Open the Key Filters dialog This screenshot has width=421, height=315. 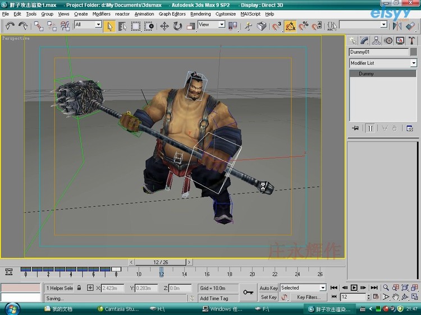(309, 297)
